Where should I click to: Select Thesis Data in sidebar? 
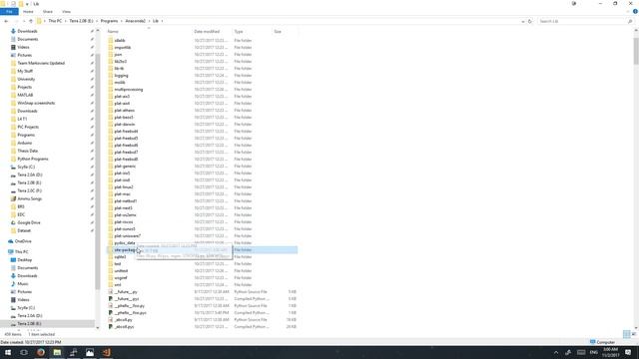click(x=27, y=151)
